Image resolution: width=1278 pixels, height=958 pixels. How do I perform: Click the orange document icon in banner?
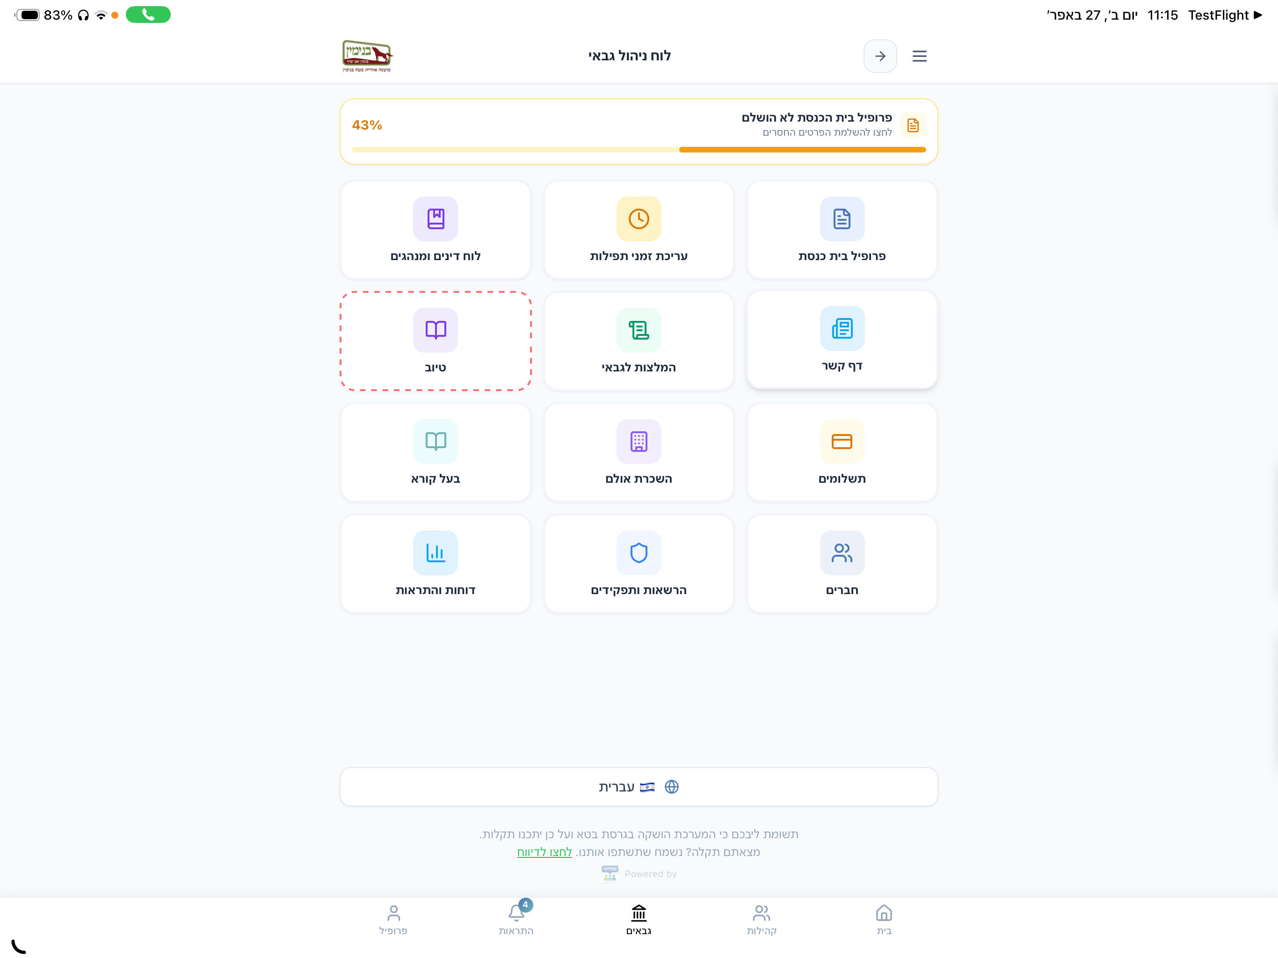913,125
